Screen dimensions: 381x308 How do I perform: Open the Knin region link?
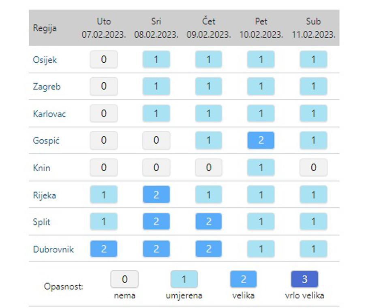(42, 168)
